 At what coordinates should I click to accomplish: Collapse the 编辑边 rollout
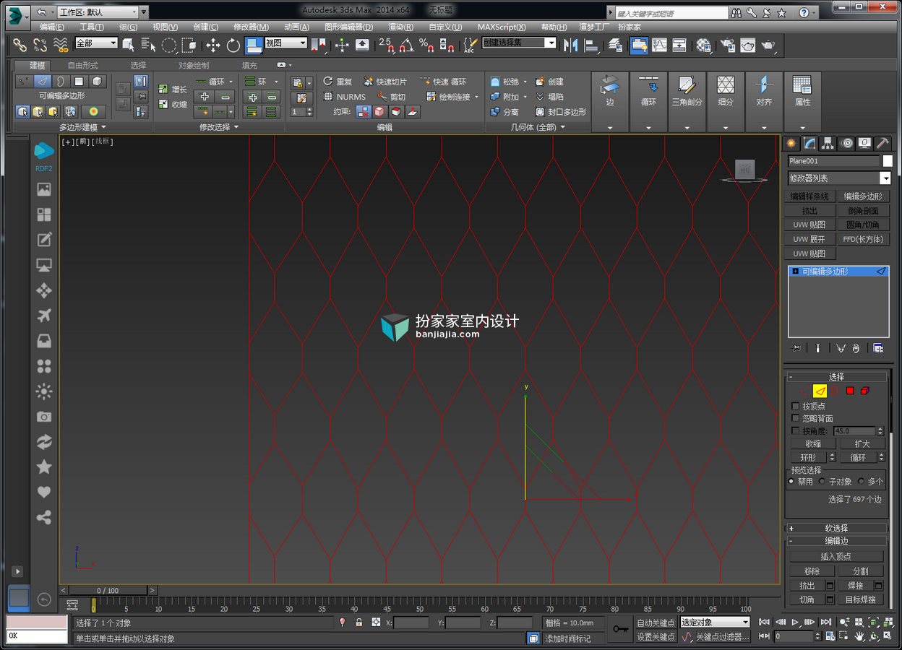click(837, 540)
